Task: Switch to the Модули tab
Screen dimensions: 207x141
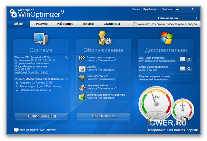Action: click(42, 24)
